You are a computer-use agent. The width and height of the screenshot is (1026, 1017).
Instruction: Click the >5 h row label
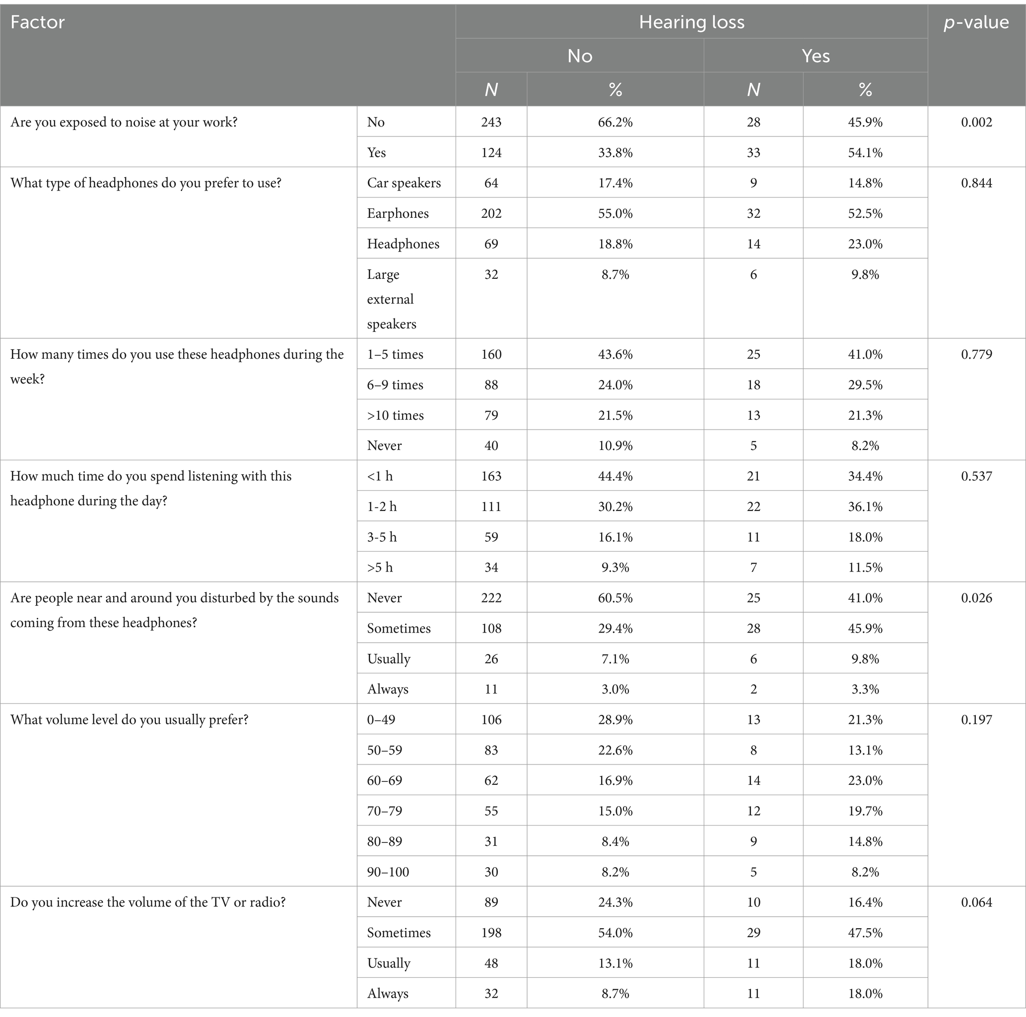tap(380, 568)
